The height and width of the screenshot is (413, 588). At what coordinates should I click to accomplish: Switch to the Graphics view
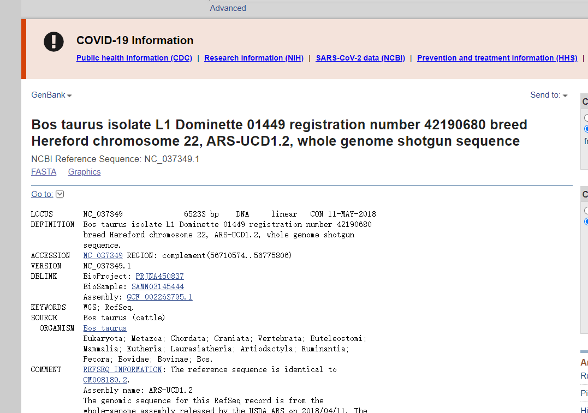point(84,172)
